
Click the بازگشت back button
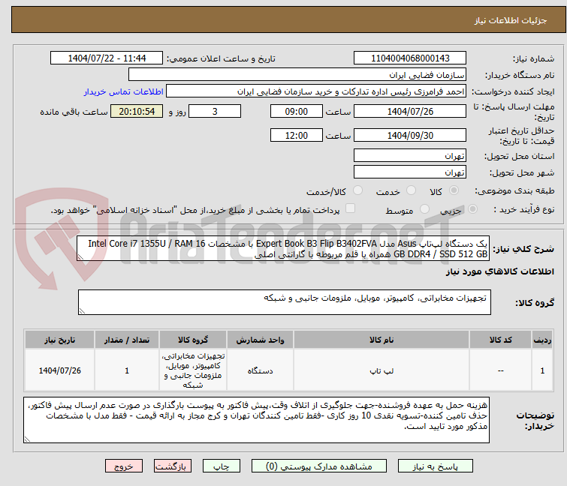tap(173, 466)
